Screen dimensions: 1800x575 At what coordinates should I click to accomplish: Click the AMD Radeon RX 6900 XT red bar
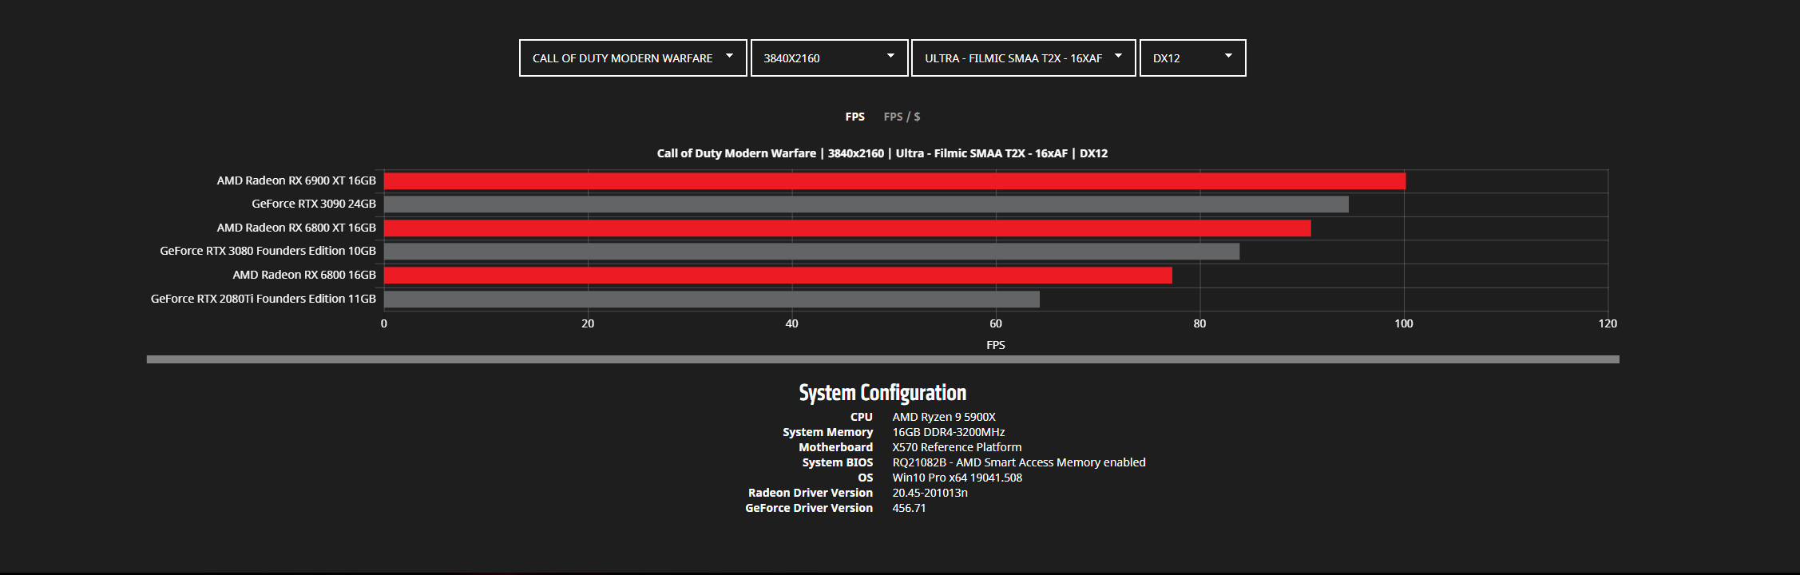point(894,181)
